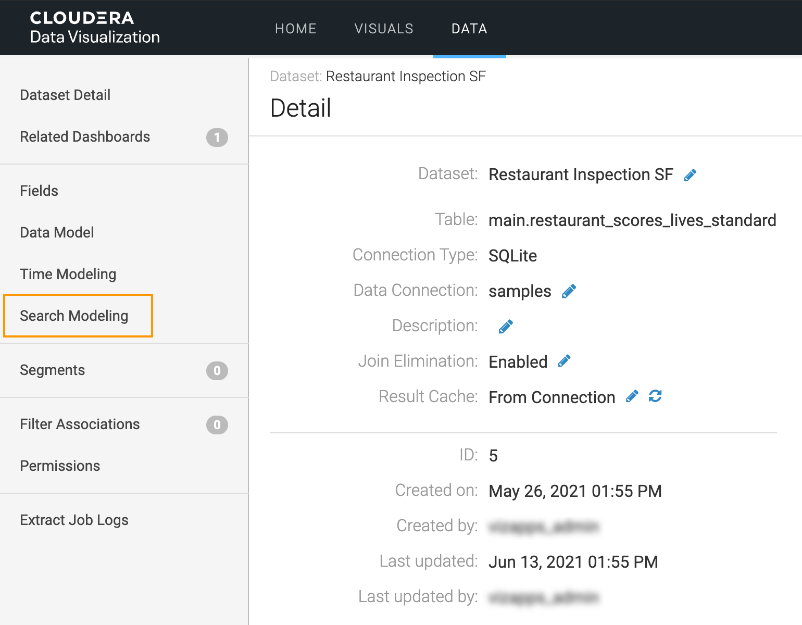This screenshot has height=625, width=802.
Task: Select the DATA tab
Action: point(469,29)
